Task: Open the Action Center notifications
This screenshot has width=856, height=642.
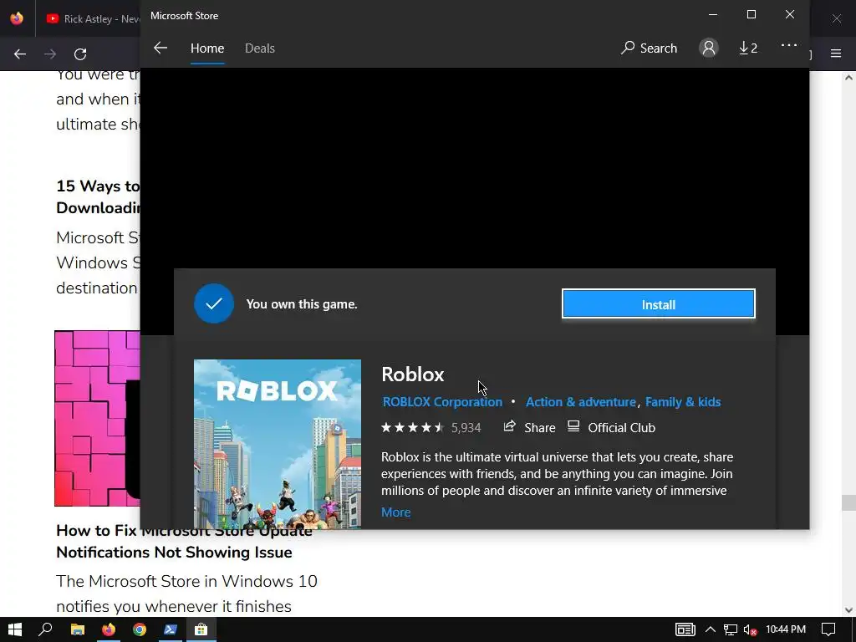Action: 828,629
